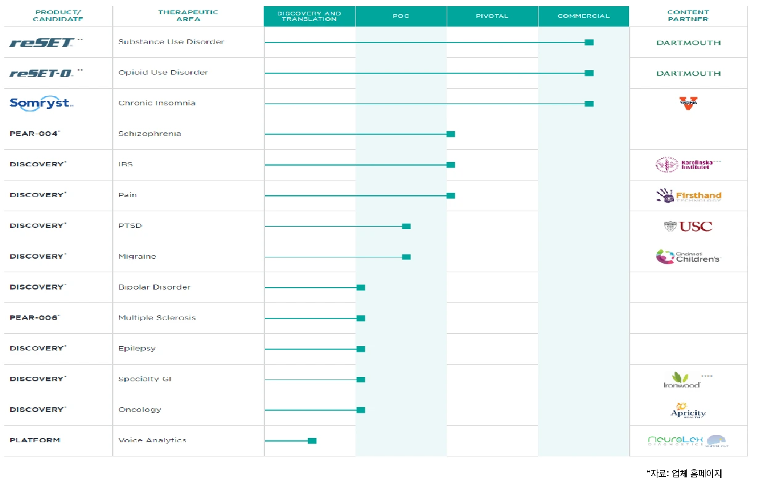
Task: Click the Multiple Sclerosis text
Action: tap(157, 318)
